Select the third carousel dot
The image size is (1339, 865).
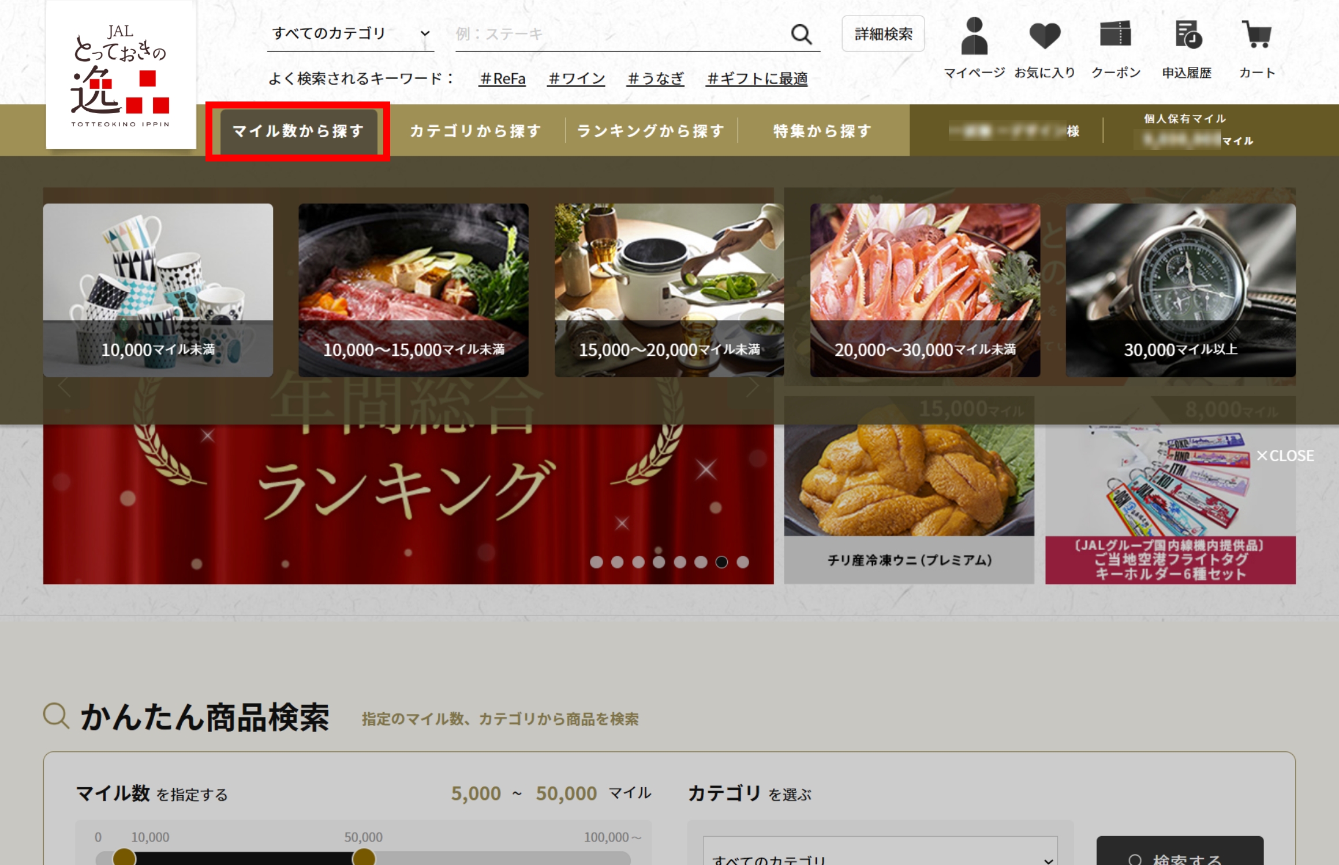tap(638, 562)
